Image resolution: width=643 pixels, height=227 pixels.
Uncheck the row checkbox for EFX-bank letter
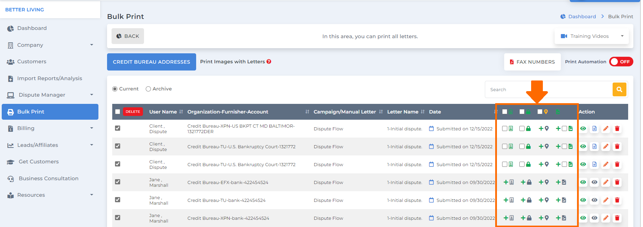(118, 182)
